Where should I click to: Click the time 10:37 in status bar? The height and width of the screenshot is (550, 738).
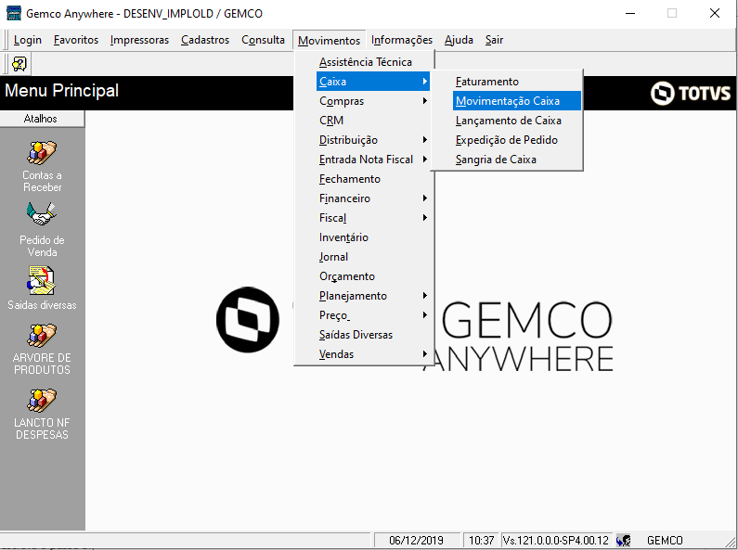pos(481,540)
